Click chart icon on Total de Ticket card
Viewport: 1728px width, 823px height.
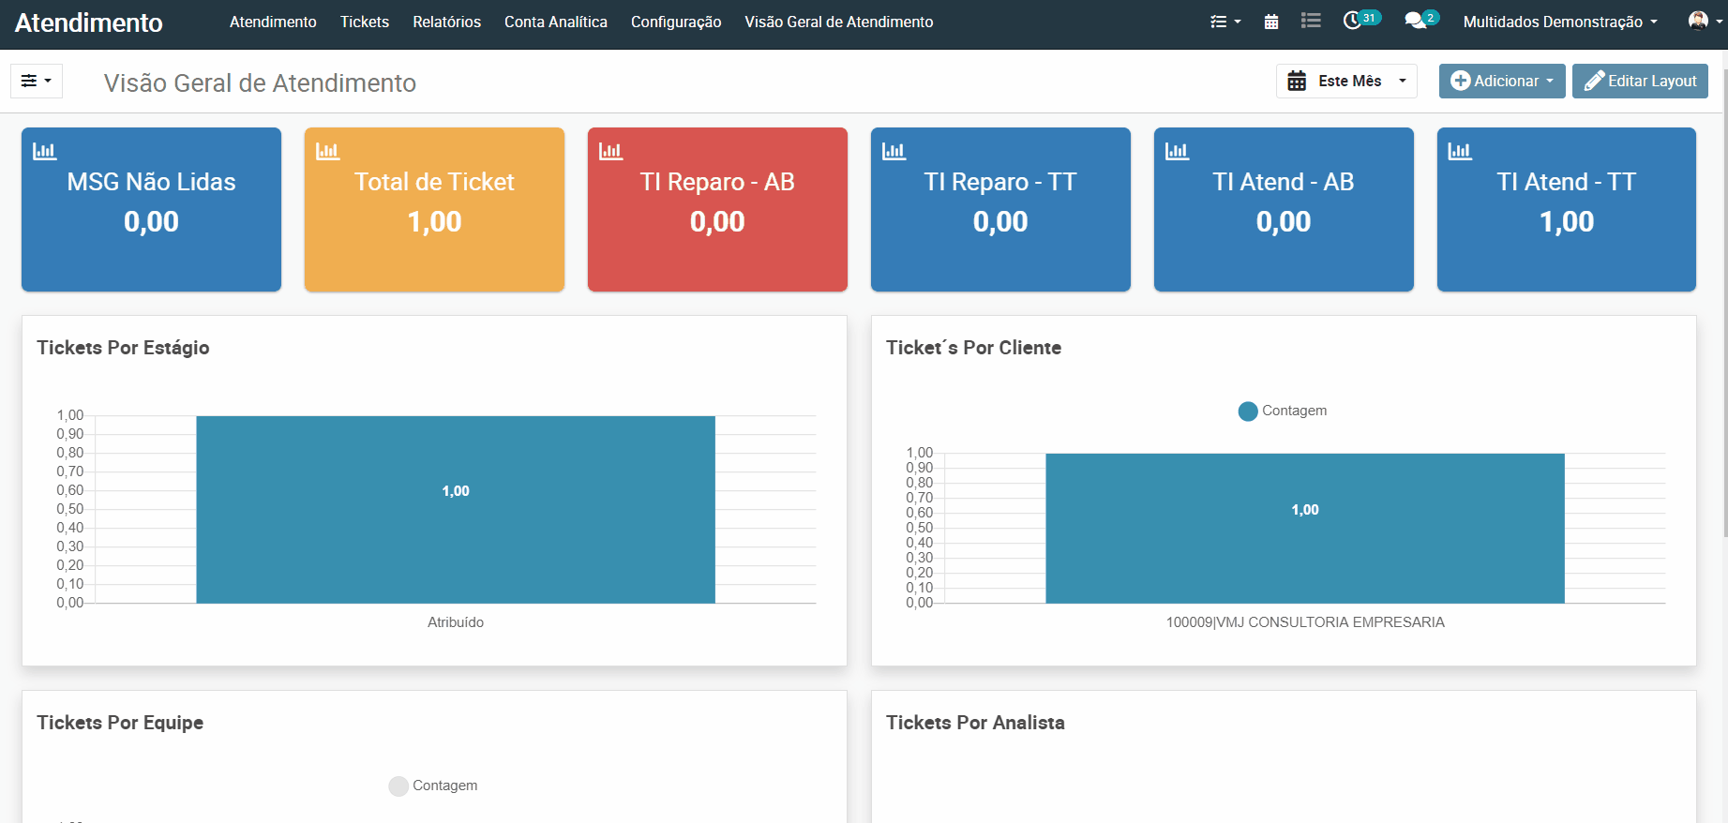coord(328,151)
